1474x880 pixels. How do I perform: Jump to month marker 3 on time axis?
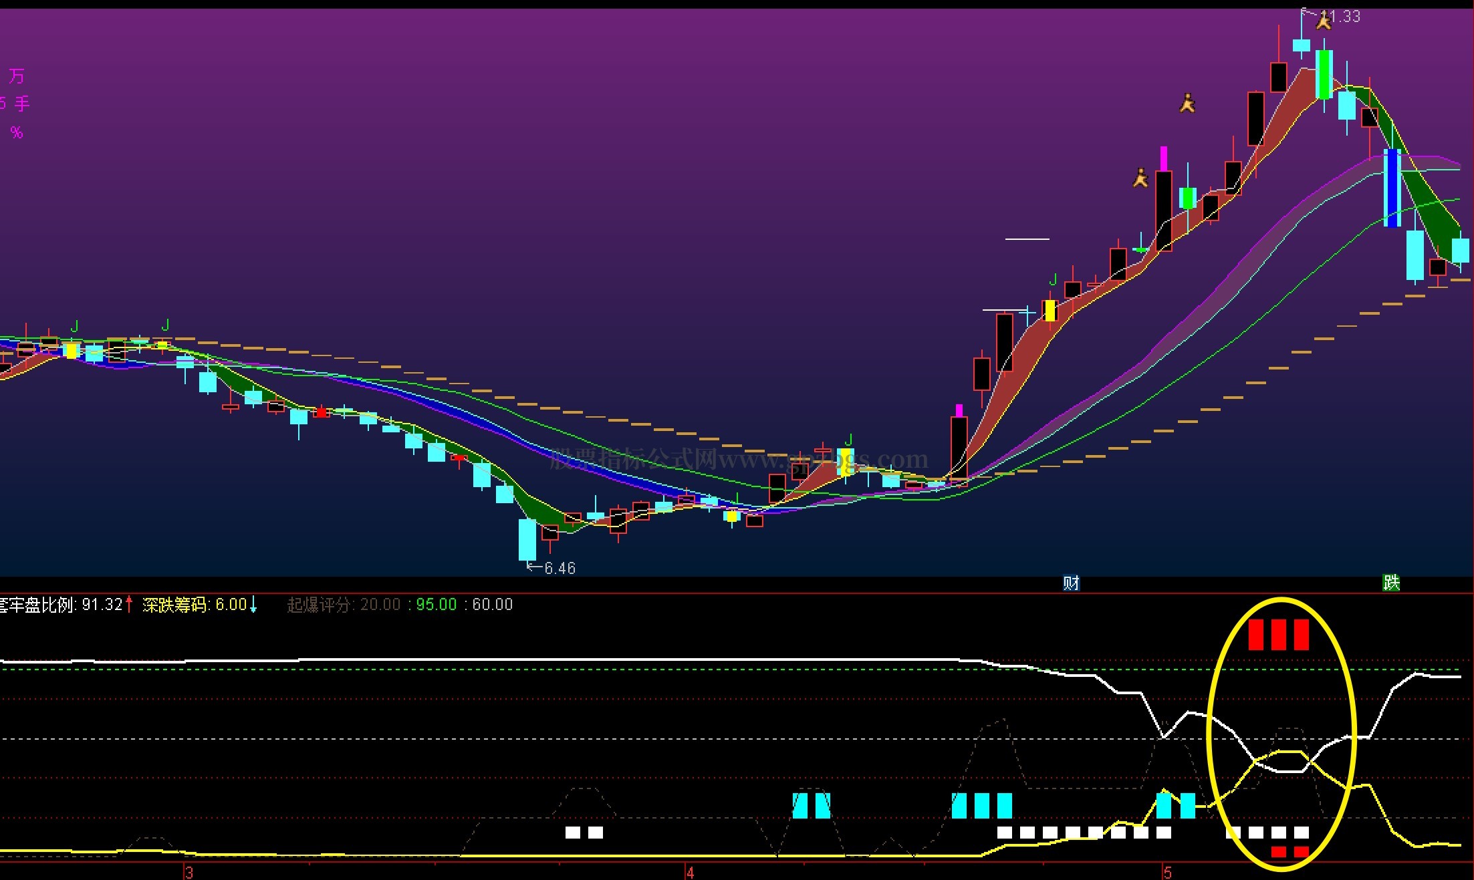tap(189, 873)
